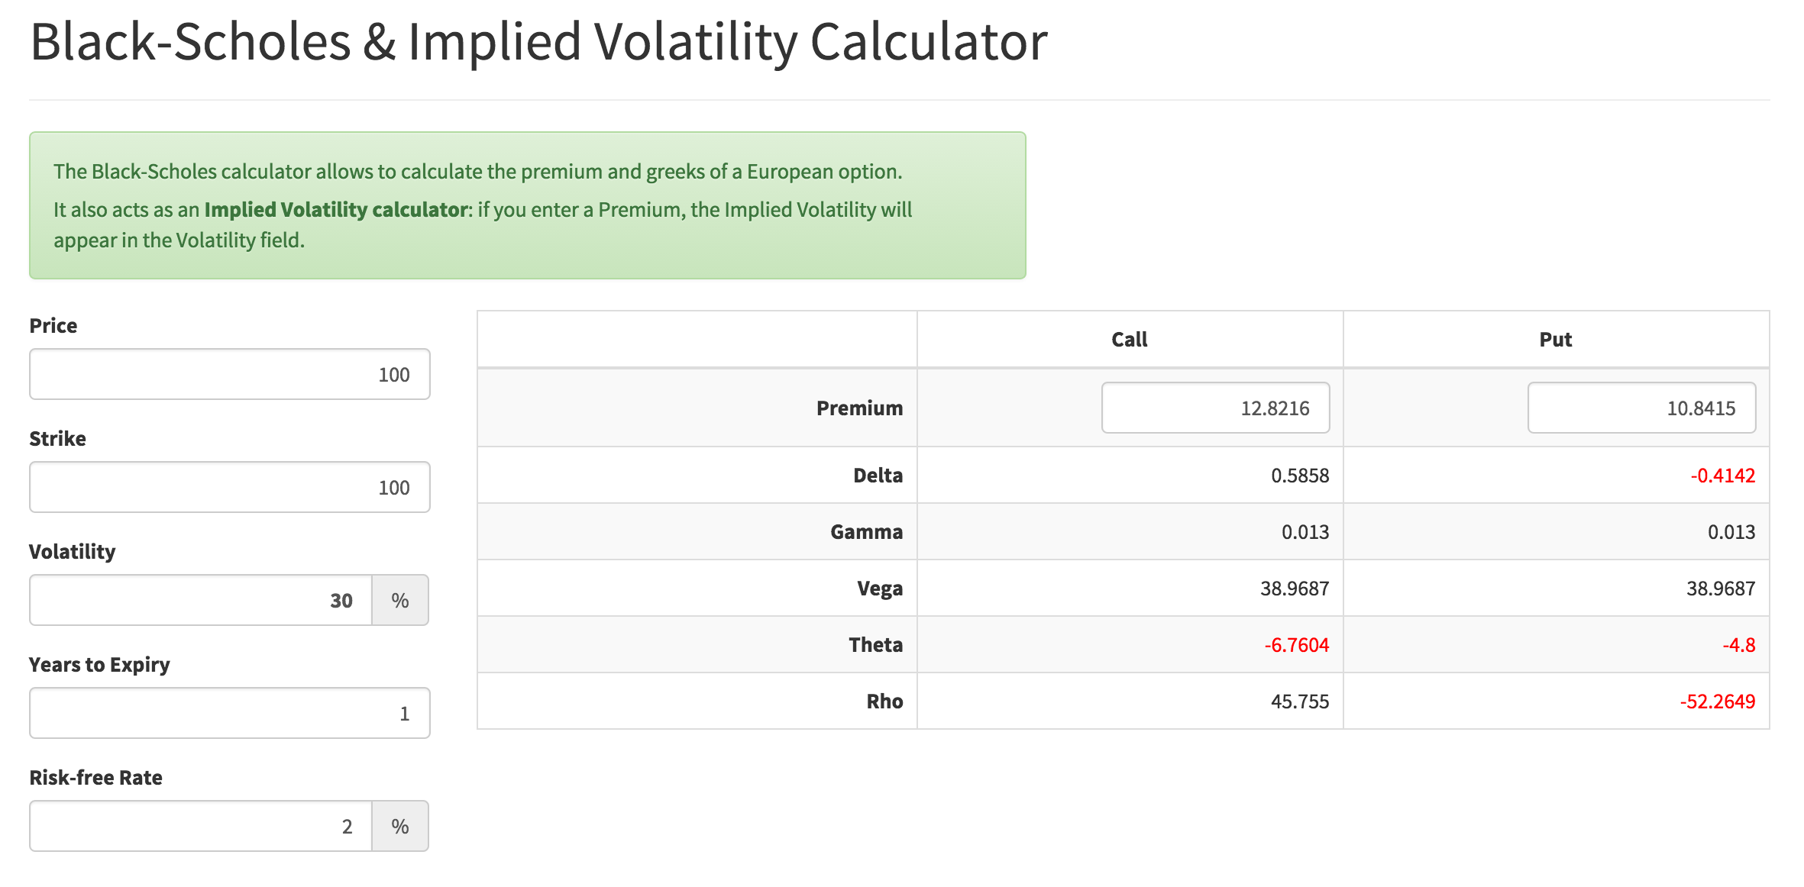Click the Call Theta value -6.7604
The image size is (1804, 887).
click(1296, 645)
